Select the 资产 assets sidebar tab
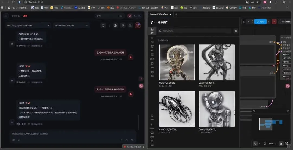Image resolution: width=293 pixels, height=150 pixels. point(152,31)
